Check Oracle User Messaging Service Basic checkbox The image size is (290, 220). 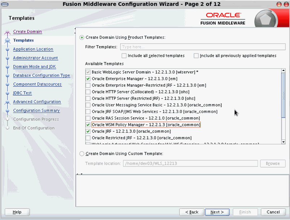[x=88, y=105]
